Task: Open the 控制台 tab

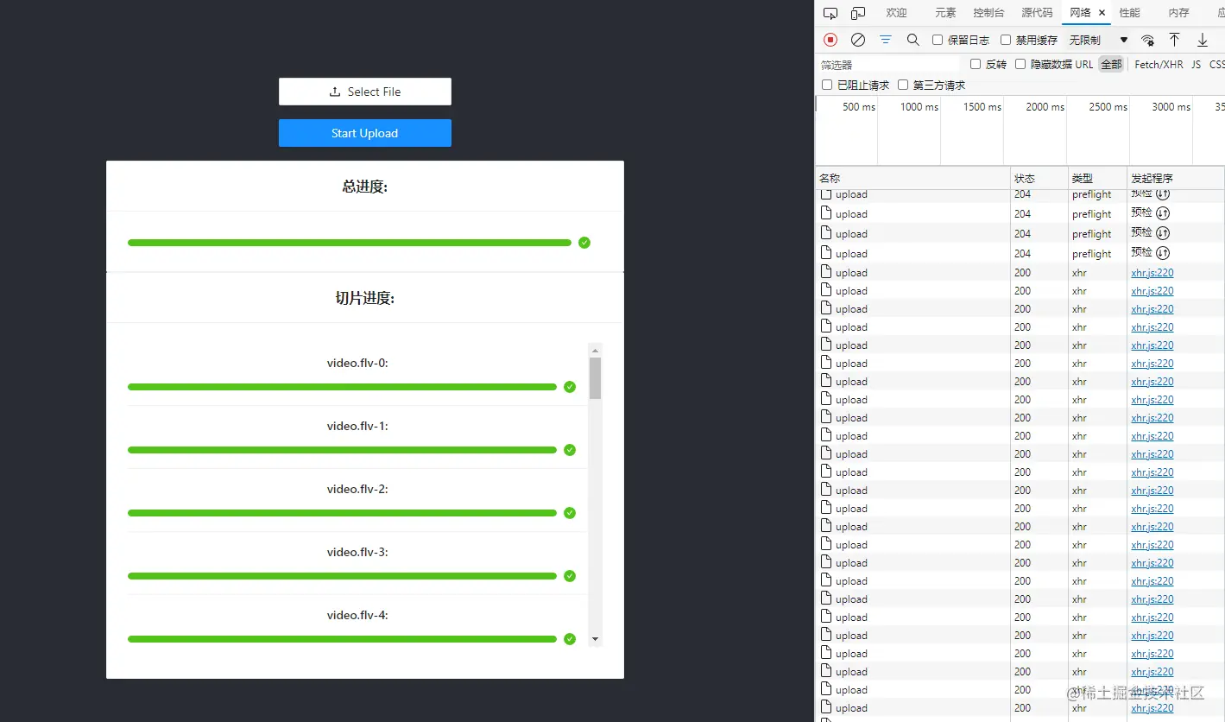Action: [988, 13]
